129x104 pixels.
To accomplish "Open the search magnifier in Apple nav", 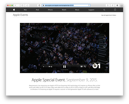I will pos(104,10).
